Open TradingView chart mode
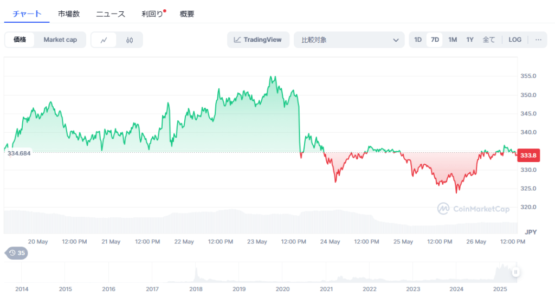Image resolution: width=555 pixels, height=304 pixels. 258,40
